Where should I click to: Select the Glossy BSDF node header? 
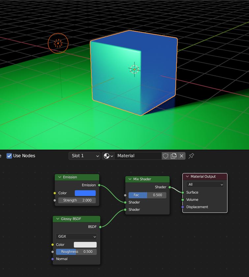(x=77, y=219)
